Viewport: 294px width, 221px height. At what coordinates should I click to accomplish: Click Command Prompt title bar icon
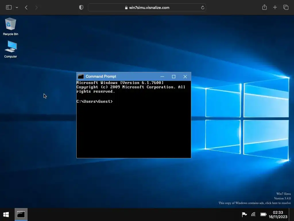click(81, 77)
